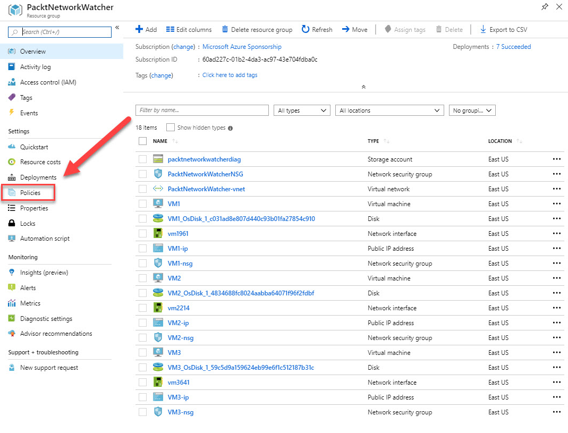Collapse the essentials section chevron
This screenshot has height=433, width=568.
click(363, 87)
